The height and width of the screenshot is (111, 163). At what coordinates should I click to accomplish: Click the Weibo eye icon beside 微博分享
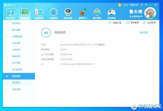tap(110, 23)
